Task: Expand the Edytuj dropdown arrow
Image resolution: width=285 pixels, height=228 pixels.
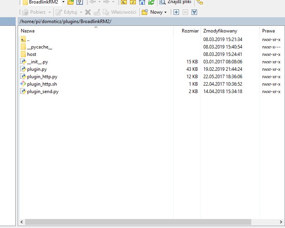Action: point(81,12)
